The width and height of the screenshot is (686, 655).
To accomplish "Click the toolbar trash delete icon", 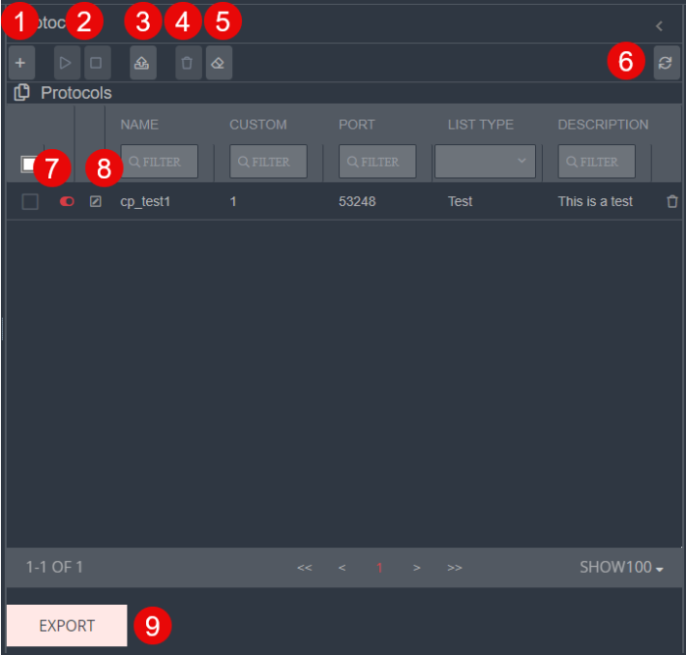I will pyautogui.click(x=187, y=63).
